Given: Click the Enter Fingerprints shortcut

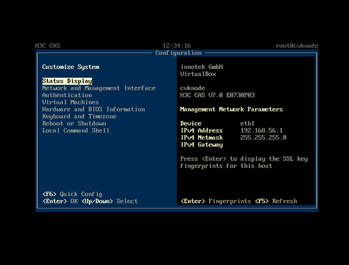Looking at the screenshot, I should tap(215, 201).
